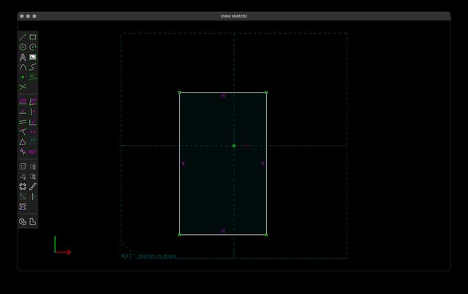The width and height of the screenshot is (468, 294).
Task: Start sketch in new workplane
Action: [x=23, y=196]
